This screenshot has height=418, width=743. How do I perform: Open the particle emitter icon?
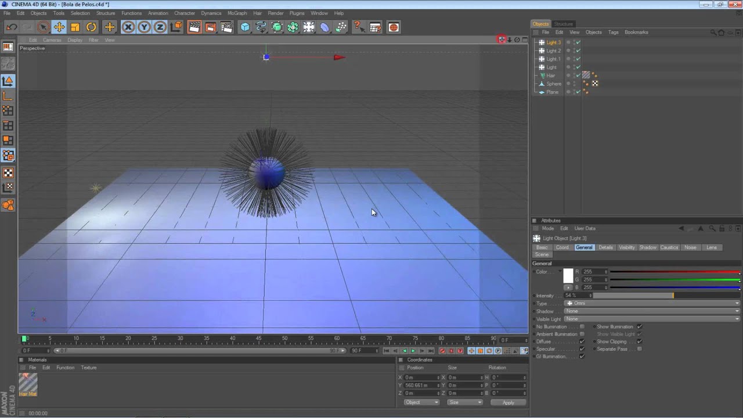(341, 27)
